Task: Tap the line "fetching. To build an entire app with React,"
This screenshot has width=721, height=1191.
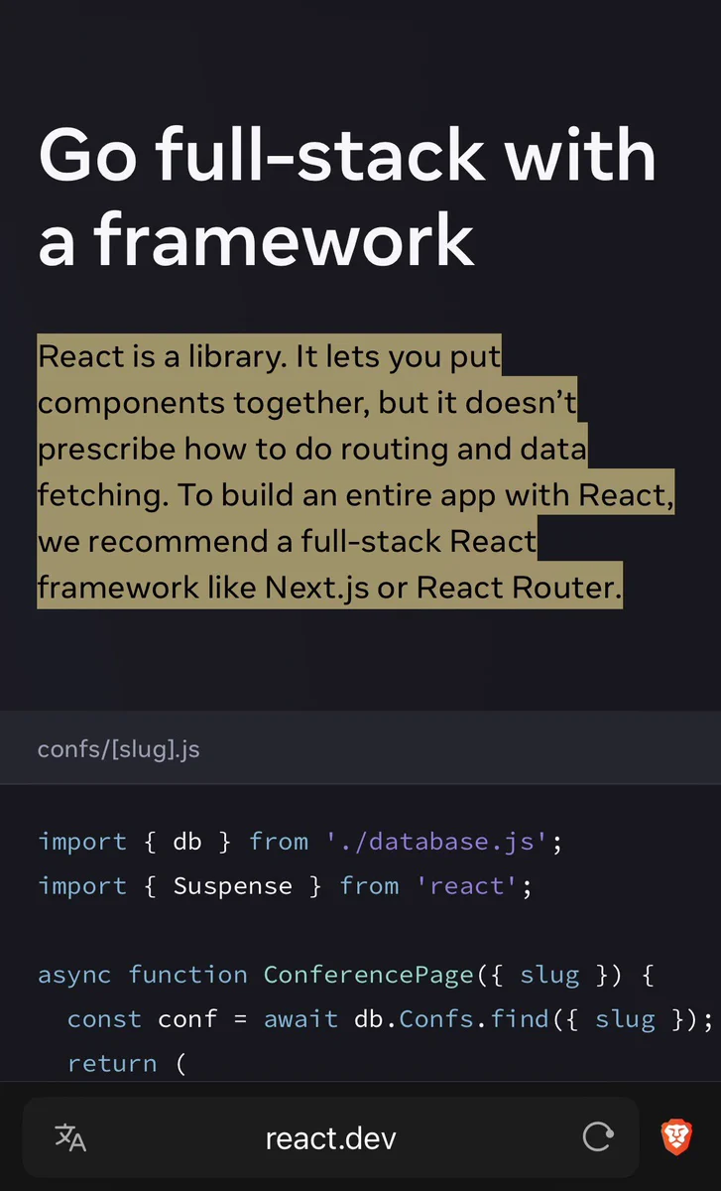Action: click(356, 494)
